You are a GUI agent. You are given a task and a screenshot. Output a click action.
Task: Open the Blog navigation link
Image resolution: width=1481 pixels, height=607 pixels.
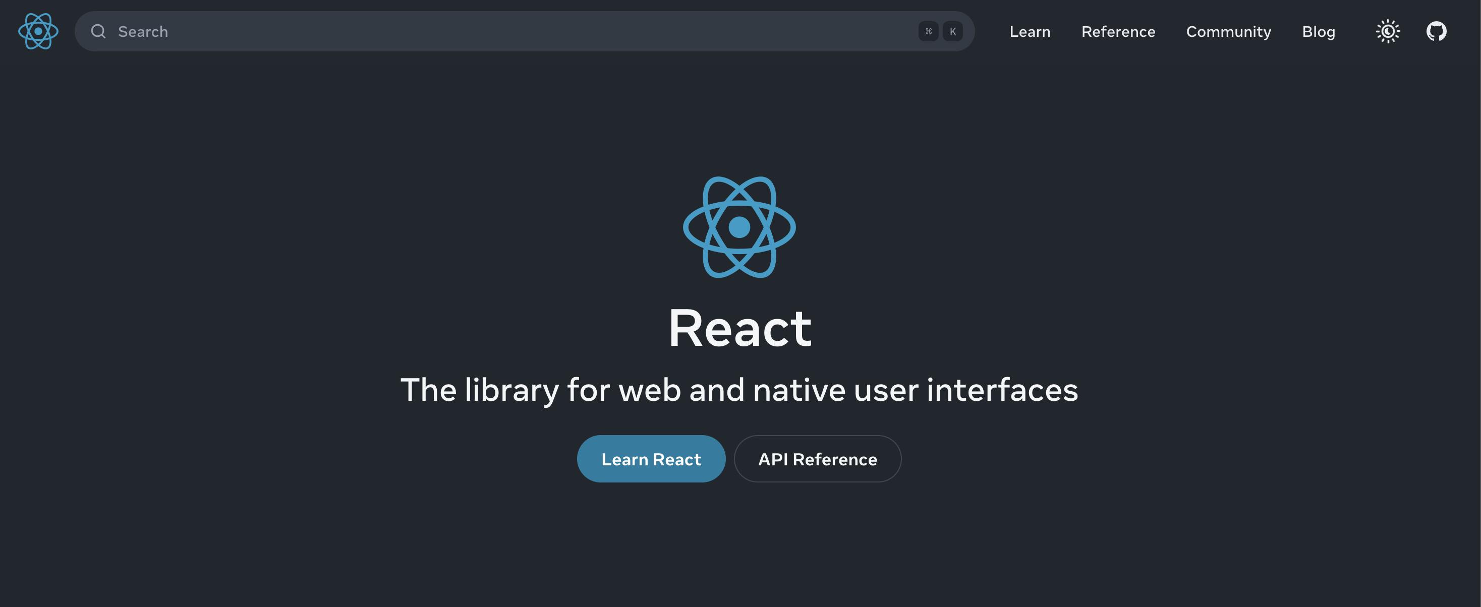tap(1318, 32)
